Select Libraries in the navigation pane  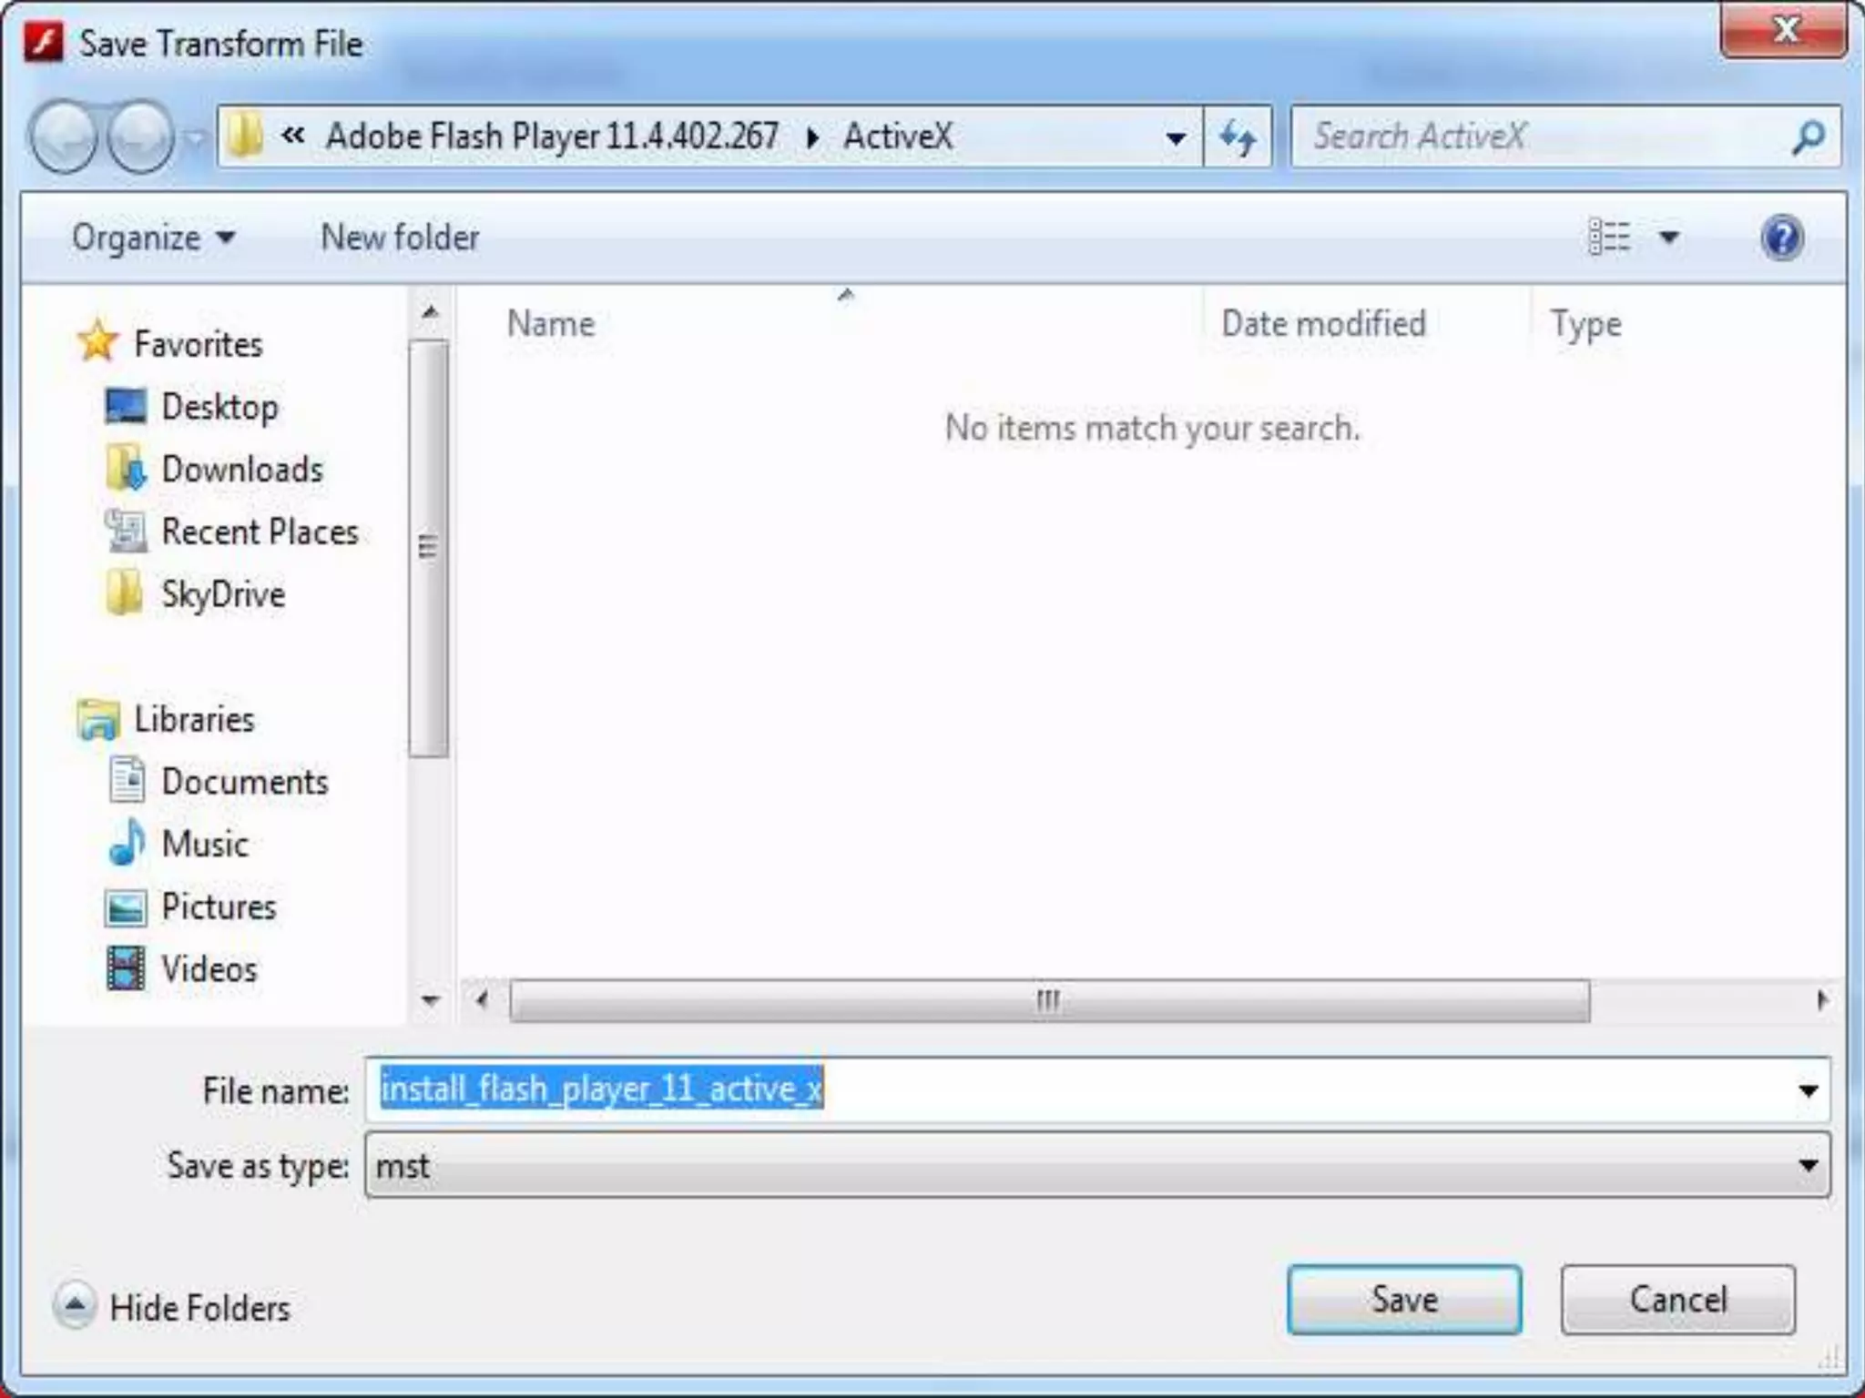point(194,719)
